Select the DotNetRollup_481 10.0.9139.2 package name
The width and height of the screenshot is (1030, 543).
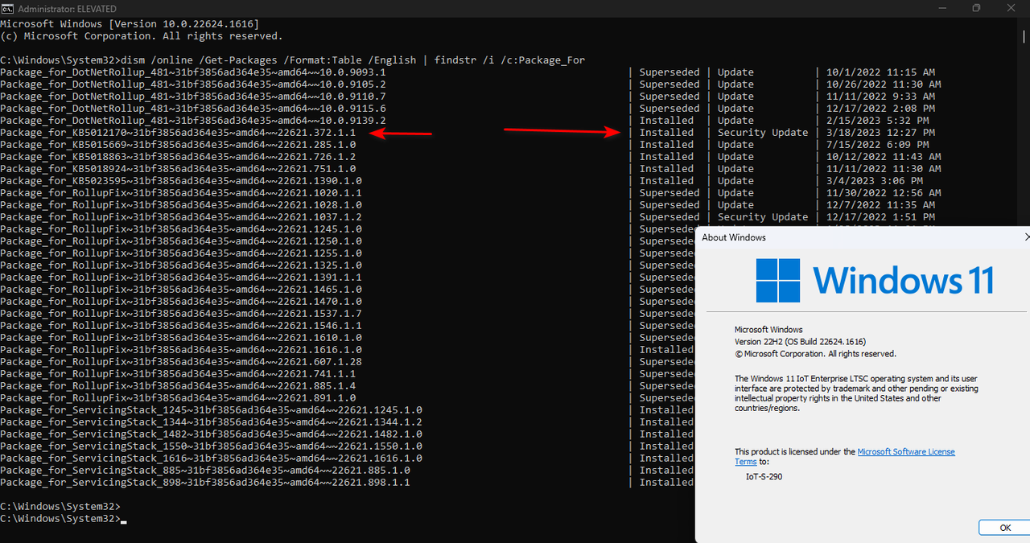tap(193, 121)
